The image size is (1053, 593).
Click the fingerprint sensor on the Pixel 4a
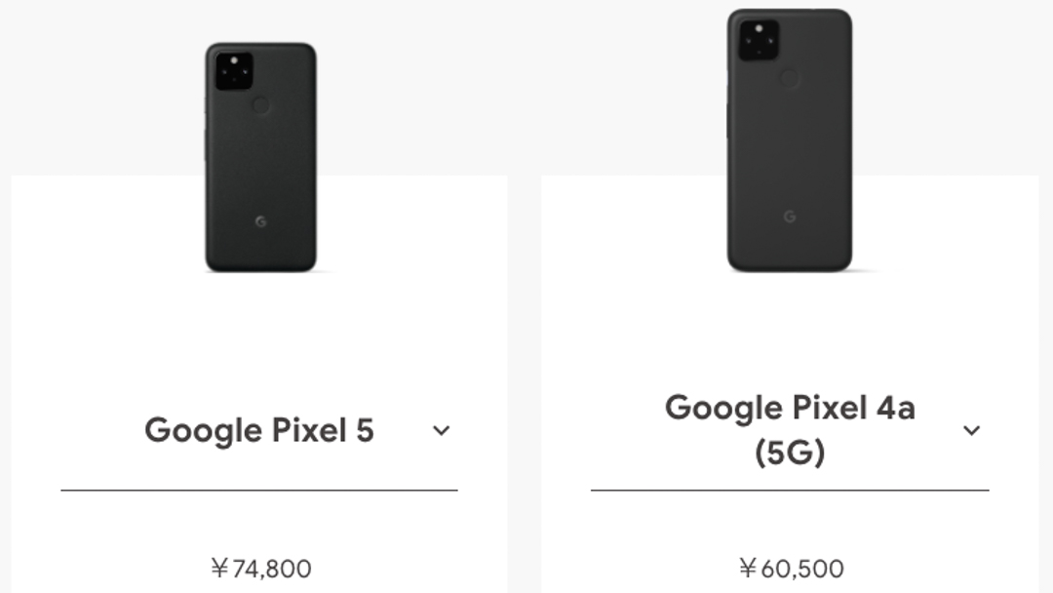tap(790, 79)
